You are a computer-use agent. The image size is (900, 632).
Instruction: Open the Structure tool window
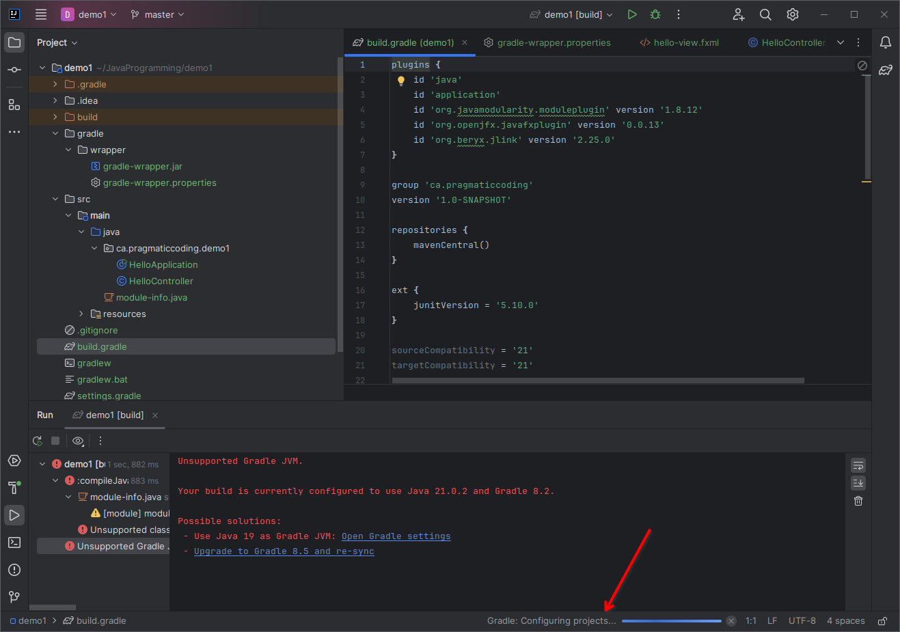point(14,105)
